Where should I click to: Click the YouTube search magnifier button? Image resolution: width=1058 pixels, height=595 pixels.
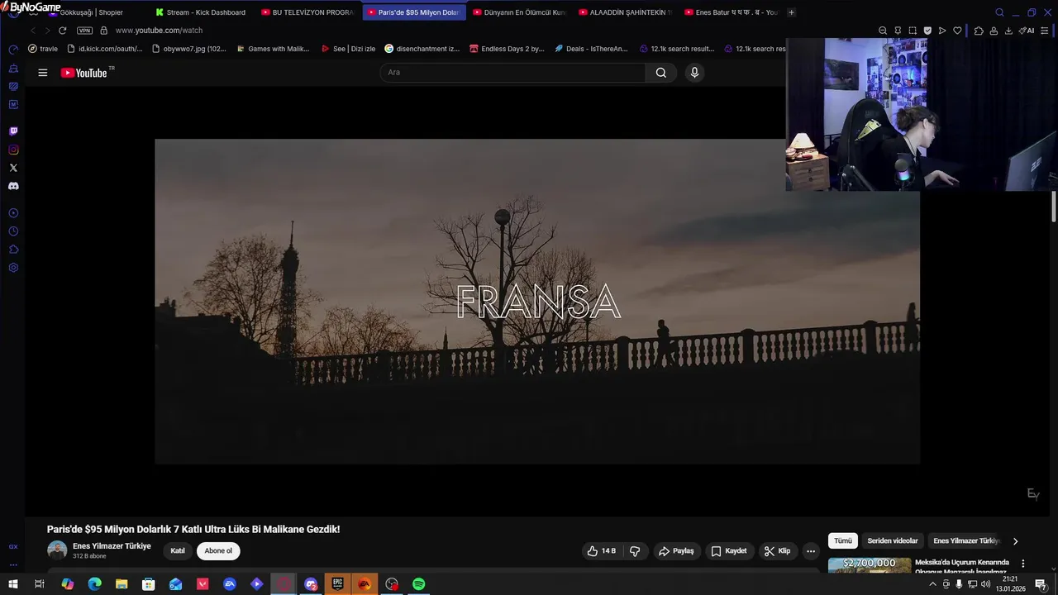coord(661,73)
